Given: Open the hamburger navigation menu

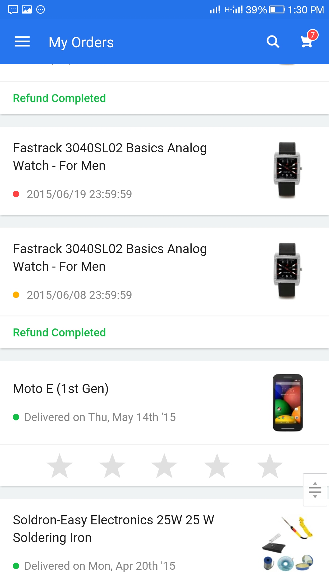Looking at the screenshot, I should coord(22,42).
